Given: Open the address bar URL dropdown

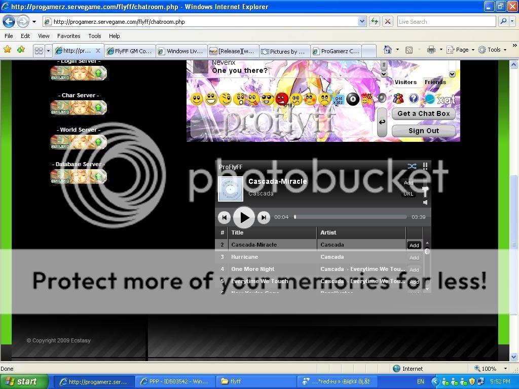Looking at the screenshot, I should [362, 21].
